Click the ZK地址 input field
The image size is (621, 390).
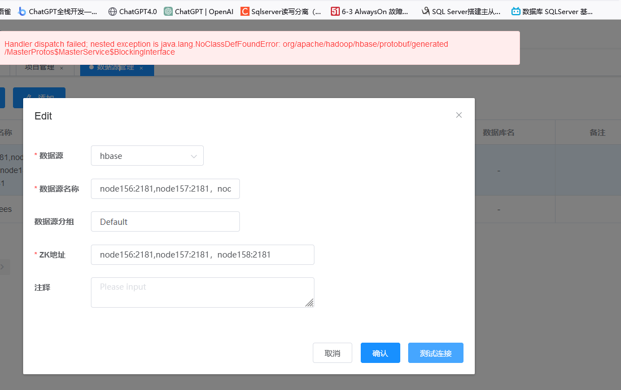(202, 255)
